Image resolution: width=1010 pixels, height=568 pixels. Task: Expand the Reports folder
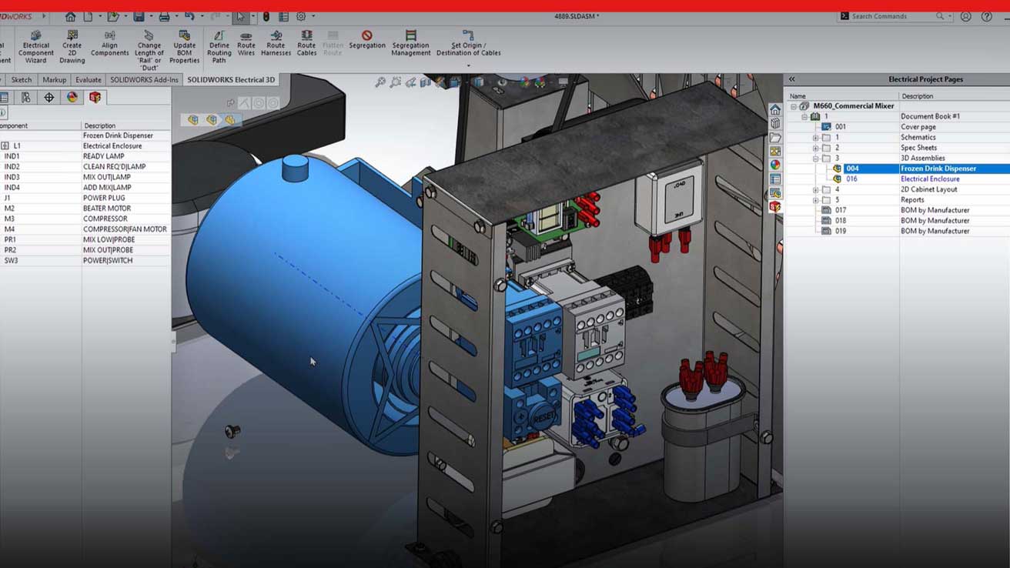816,200
